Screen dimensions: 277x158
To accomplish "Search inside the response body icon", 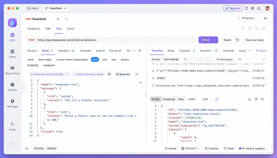I will 262,99.
